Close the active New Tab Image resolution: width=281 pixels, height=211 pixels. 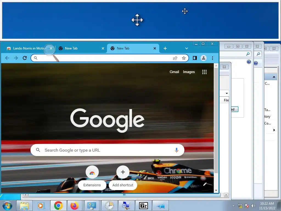point(155,48)
